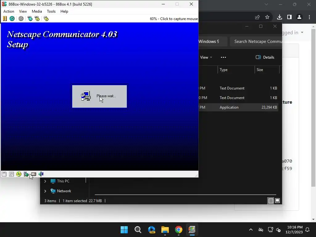Open Chrome downloads icon
This screenshot has width=316, height=237.
point(280,17)
